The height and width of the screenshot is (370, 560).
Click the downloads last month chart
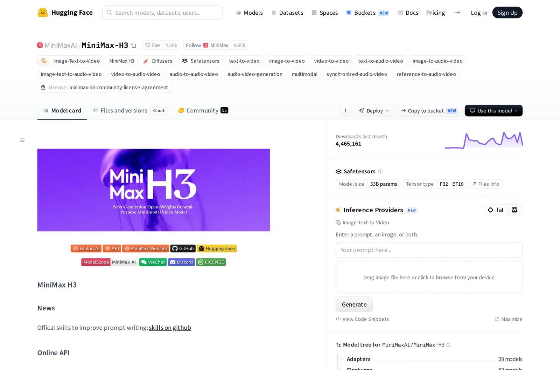pos(484,140)
